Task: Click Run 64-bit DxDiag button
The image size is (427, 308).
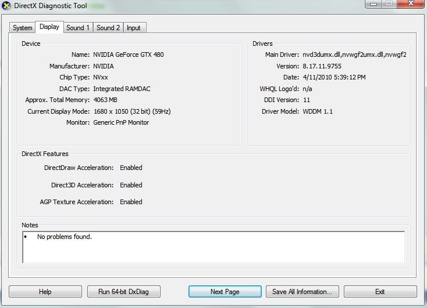Action: coord(124,292)
